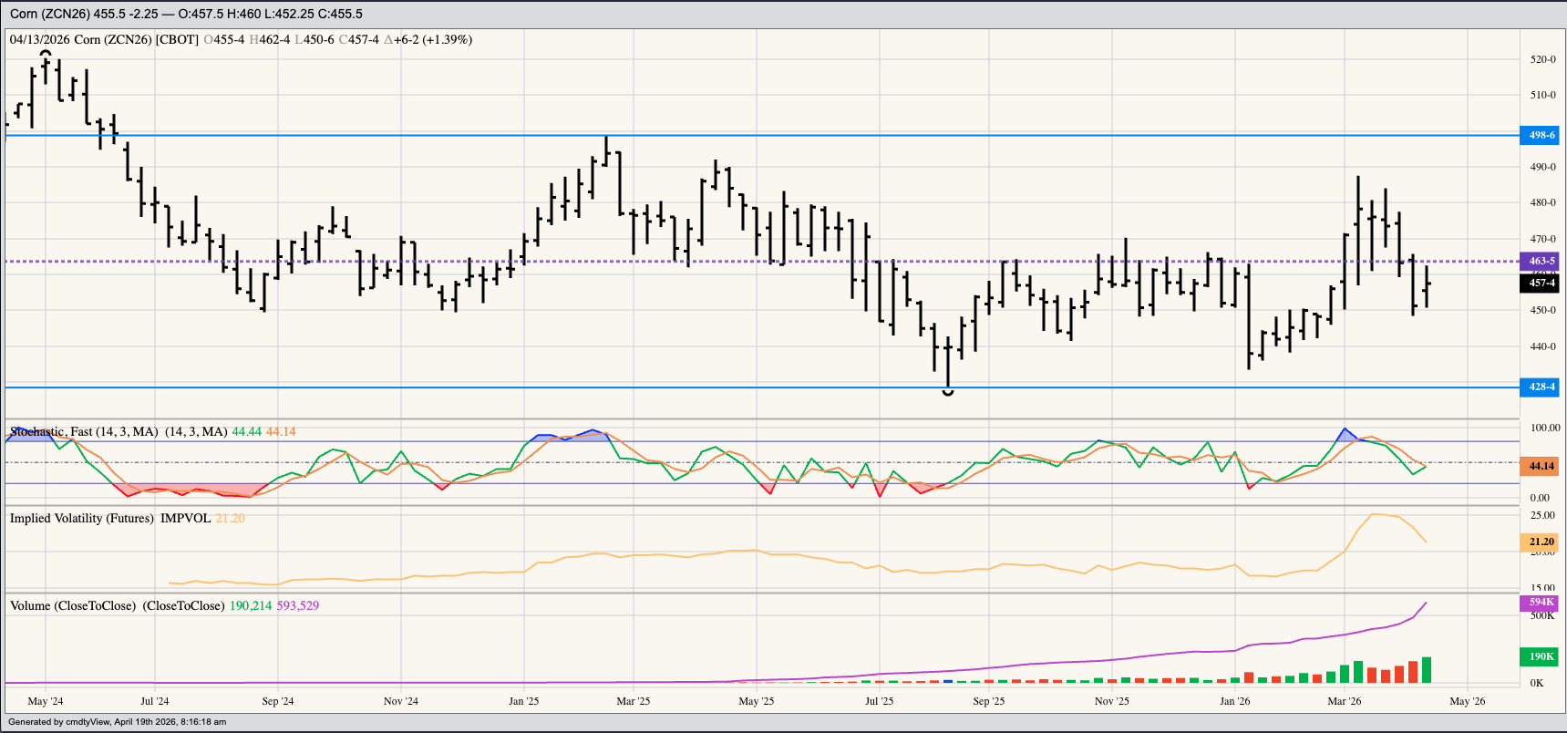Click the green 190K volume tag
This screenshot has width=1567, height=733.
(x=1541, y=656)
